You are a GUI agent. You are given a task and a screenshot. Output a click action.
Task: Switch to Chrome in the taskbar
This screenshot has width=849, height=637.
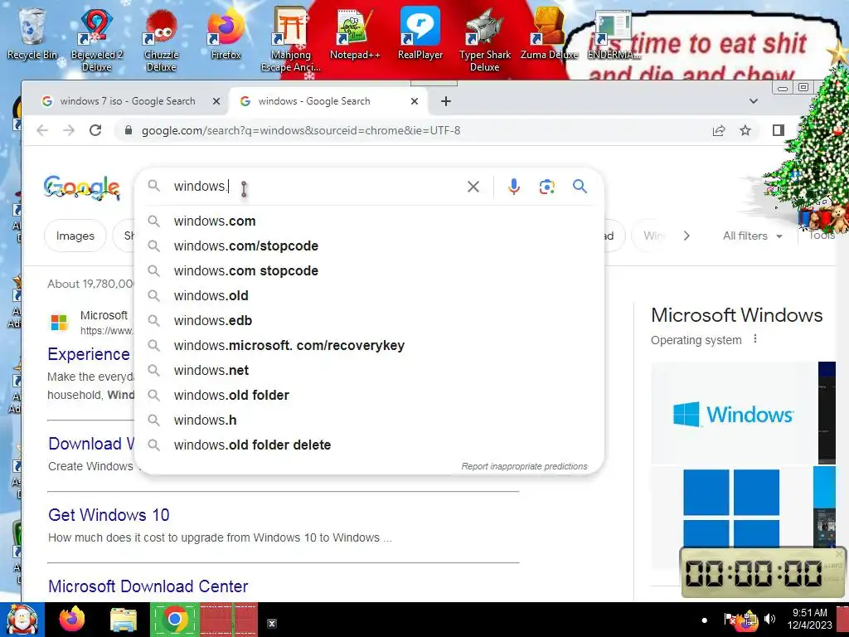174,620
